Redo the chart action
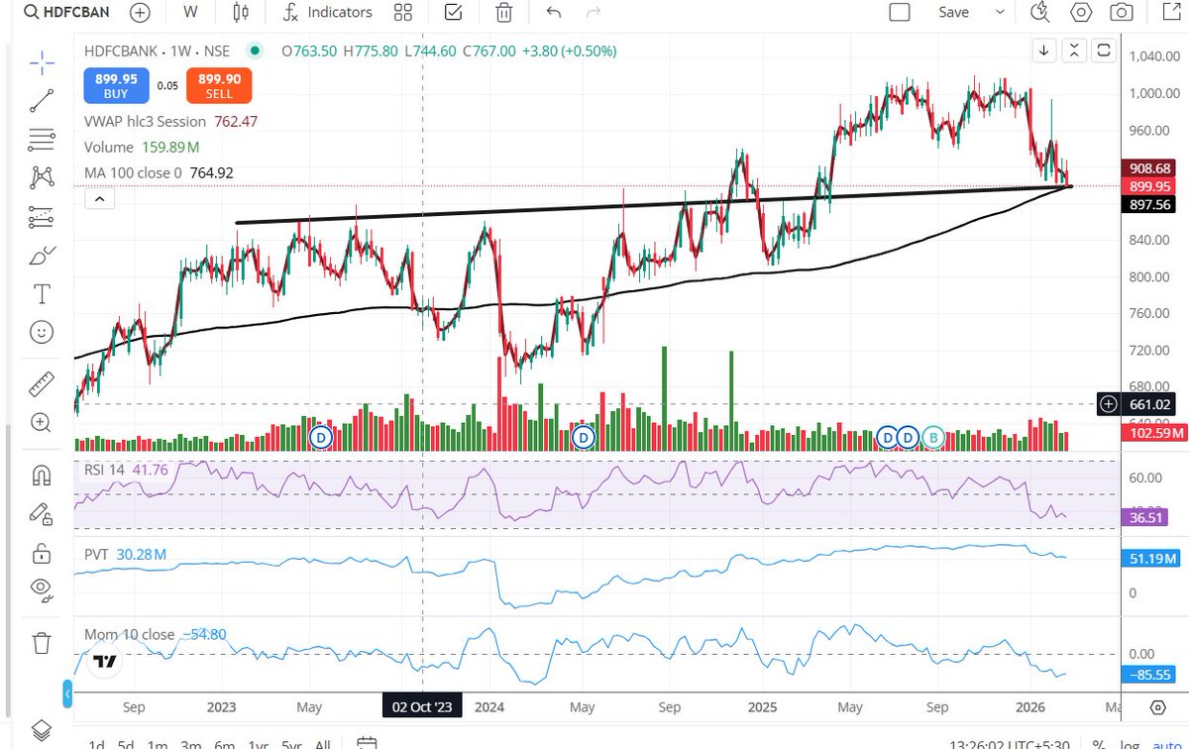Image resolution: width=1189 pixels, height=749 pixels. click(594, 13)
